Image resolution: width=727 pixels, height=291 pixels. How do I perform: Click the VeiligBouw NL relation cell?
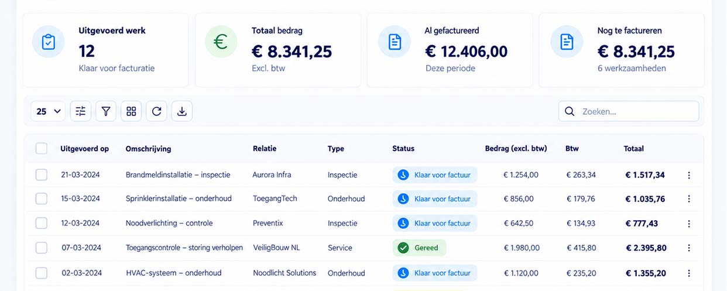tap(276, 248)
